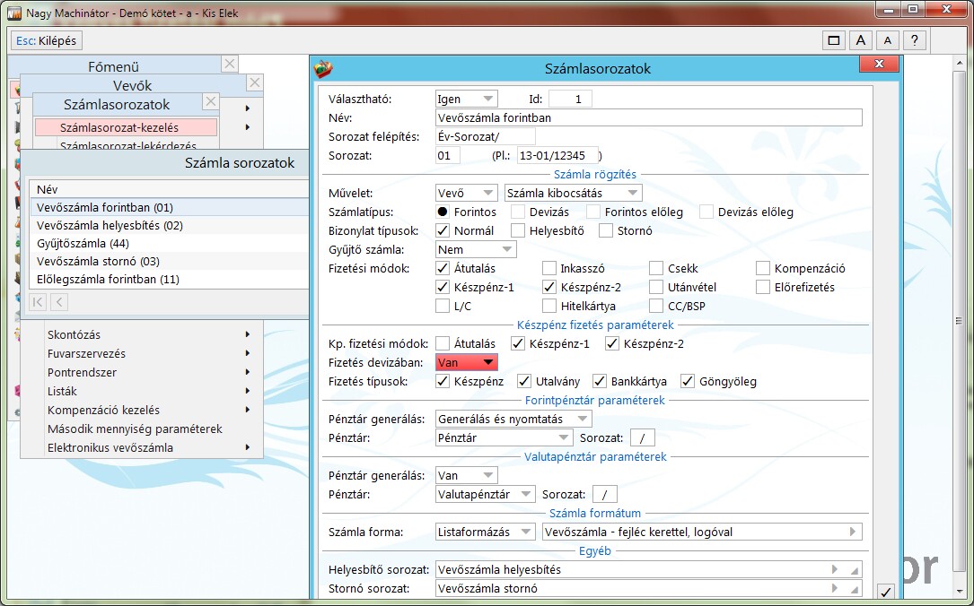This screenshot has width=974, height=606.
Task: Select the Forintos radio button
Action: 443,212
